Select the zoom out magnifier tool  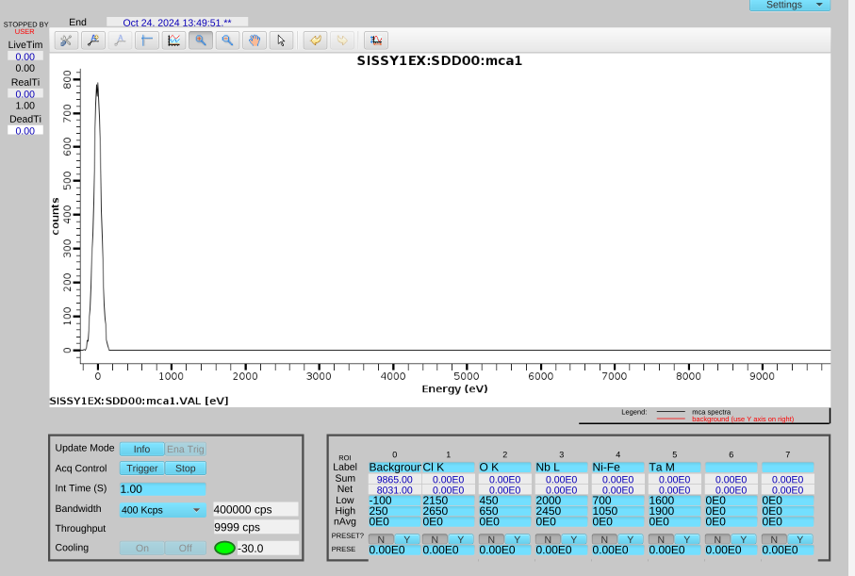click(x=227, y=41)
